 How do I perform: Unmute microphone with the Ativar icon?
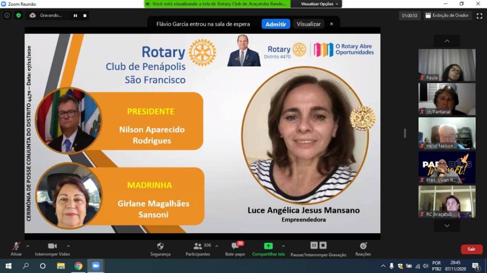[x=16, y=246]
